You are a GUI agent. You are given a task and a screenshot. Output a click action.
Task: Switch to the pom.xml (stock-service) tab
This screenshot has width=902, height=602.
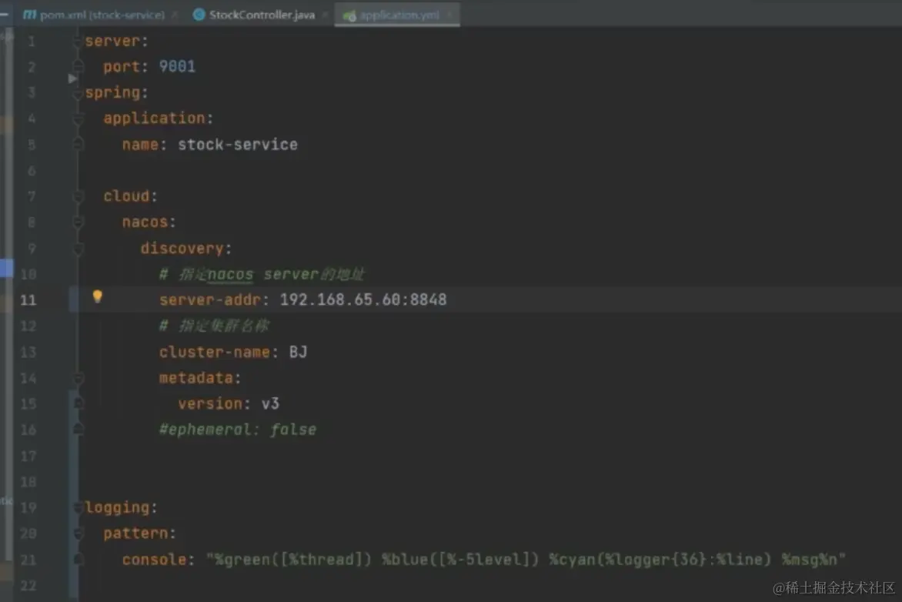[x=94, y=15]
